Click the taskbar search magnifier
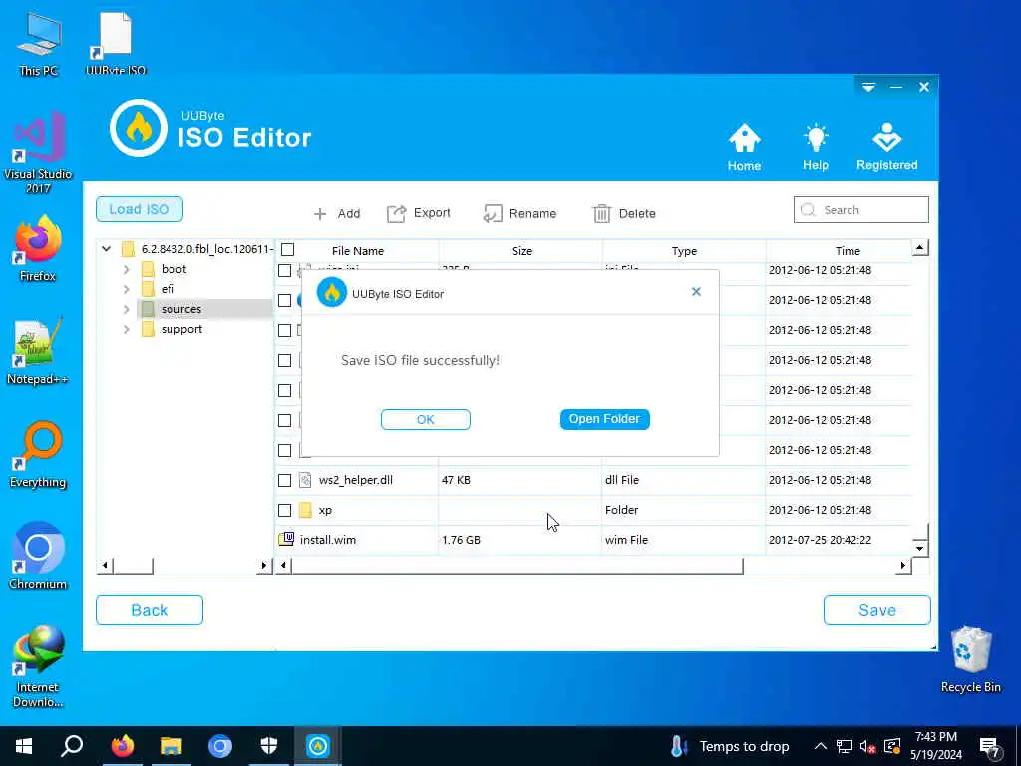This screenshot has height=766, width=1021. click(x=72, y=746)
